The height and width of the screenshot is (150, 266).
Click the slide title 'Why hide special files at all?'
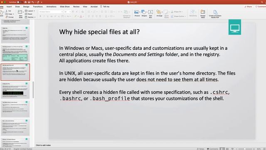pos(99,32)
